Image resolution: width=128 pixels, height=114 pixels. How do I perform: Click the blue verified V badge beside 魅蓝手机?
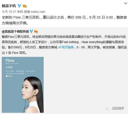pyautogui.click(x=19, y=6)
